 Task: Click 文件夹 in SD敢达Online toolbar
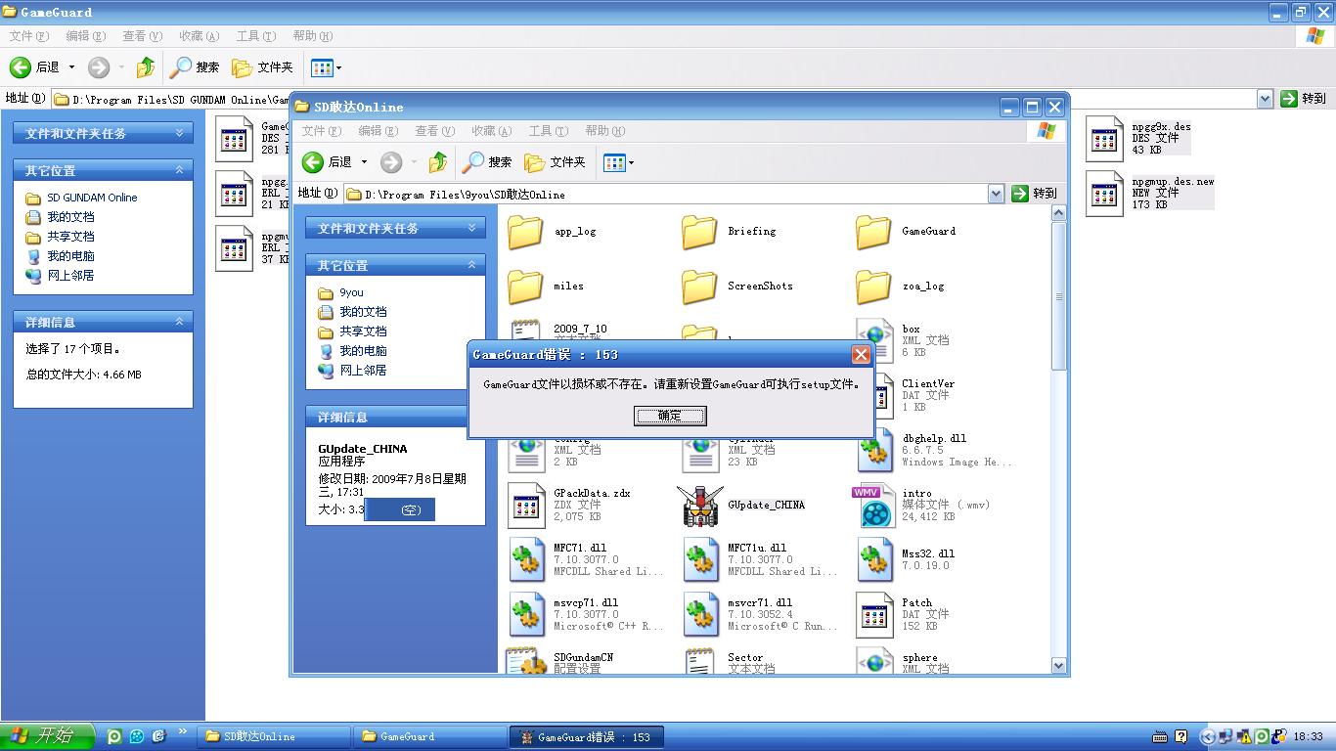pos(555,162)
